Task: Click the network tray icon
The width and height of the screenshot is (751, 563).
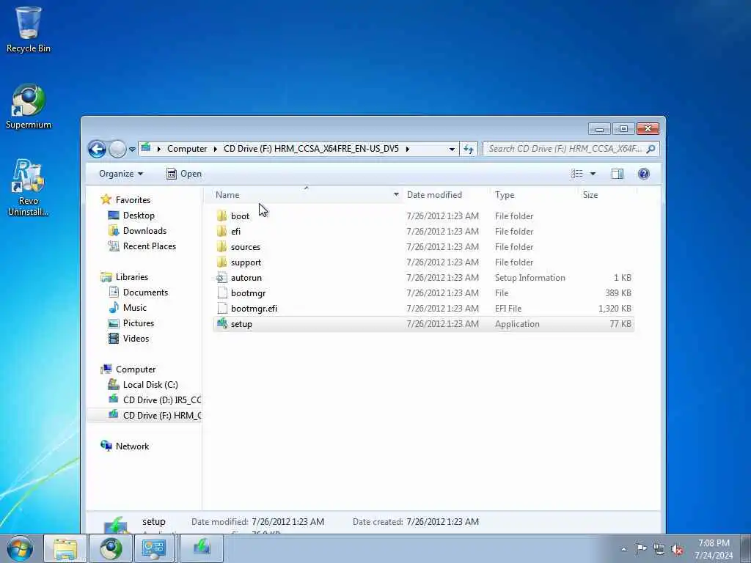Action: click(x=659, y=550)
